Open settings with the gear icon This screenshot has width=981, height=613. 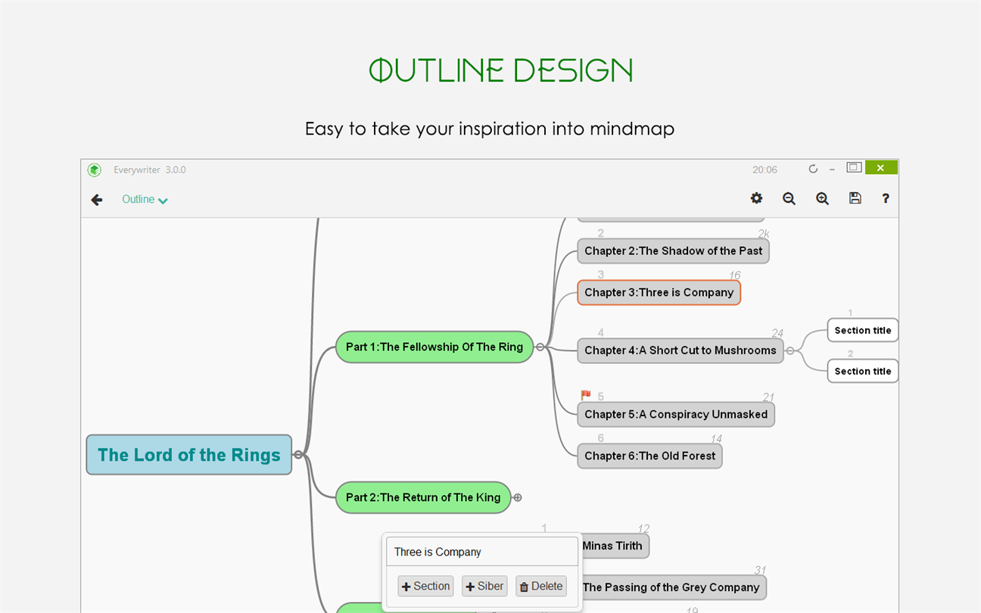click(x=756, y=198)
